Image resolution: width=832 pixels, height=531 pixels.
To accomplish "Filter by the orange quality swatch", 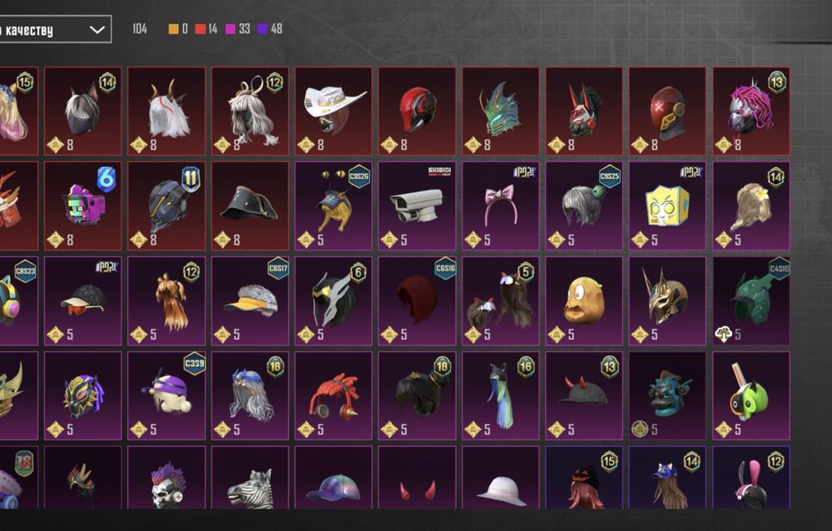I will [x=174, y=29].
